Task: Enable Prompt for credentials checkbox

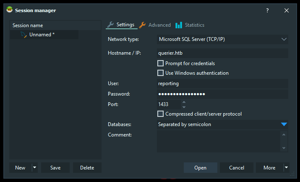Action: pyautogui.click(x=160, y=63)
